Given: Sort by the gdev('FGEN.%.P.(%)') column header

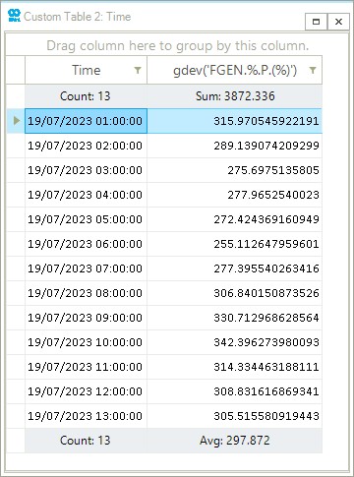Looking at the screenshot, I should (235, 70).
